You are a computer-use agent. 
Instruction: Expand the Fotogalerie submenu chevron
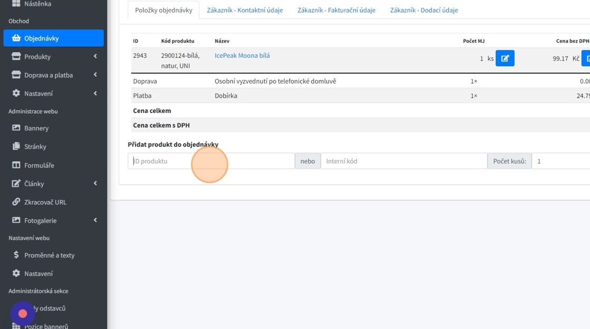[x=95, y=221]
